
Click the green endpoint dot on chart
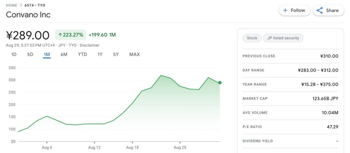pyautogui.click(x=220, y=83)
